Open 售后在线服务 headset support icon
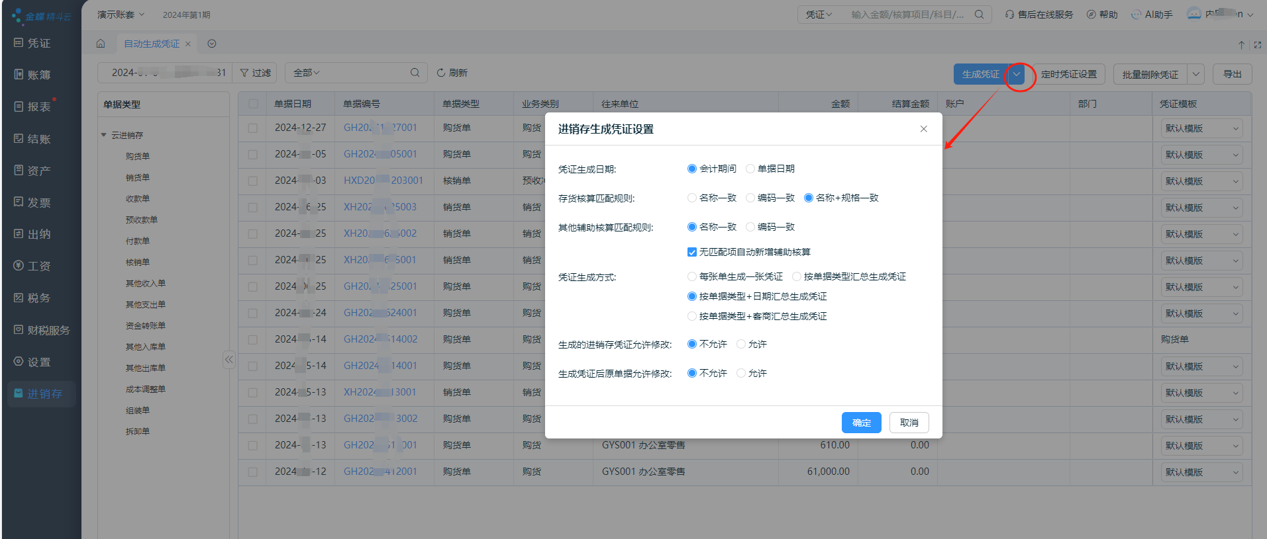Screen dimensions: 1267x539 click(x=1009, y=15)
